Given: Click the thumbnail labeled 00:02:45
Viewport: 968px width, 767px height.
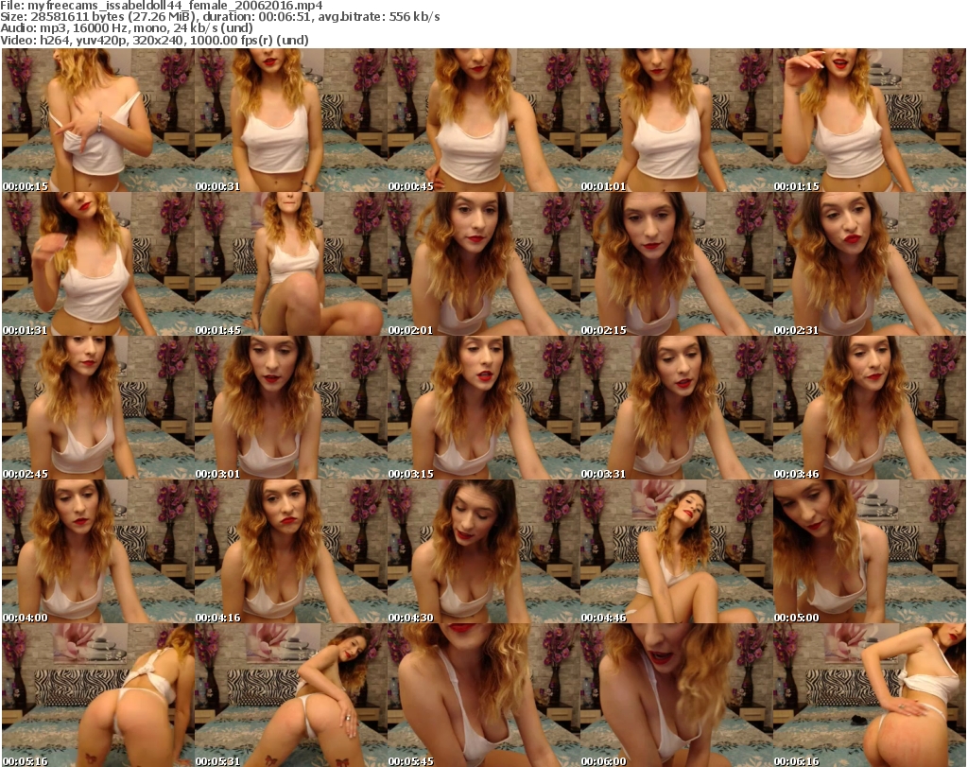Looking at the screenshot, I should pos(97,408).
